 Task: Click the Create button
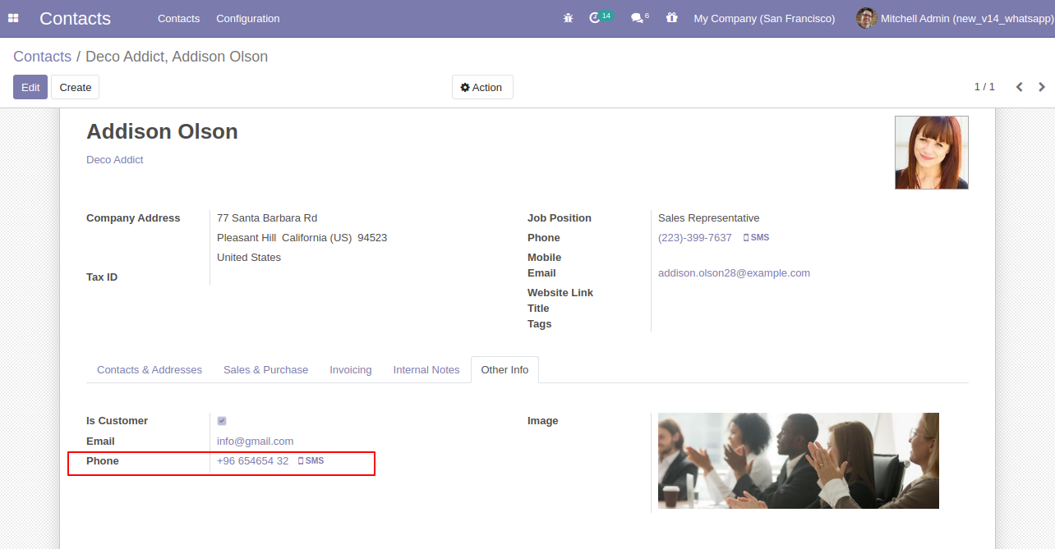(76, 87)
